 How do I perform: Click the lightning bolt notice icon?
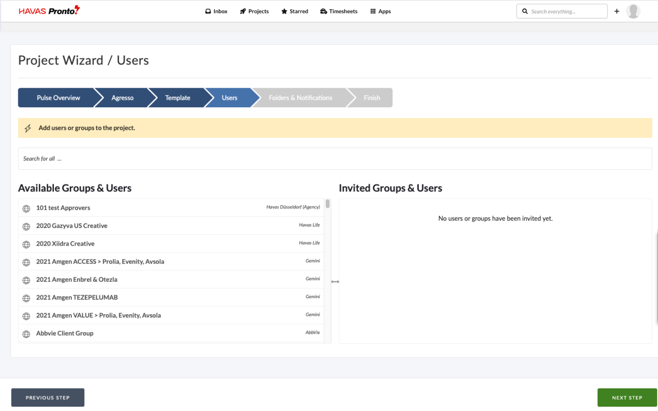coord(28,128)
